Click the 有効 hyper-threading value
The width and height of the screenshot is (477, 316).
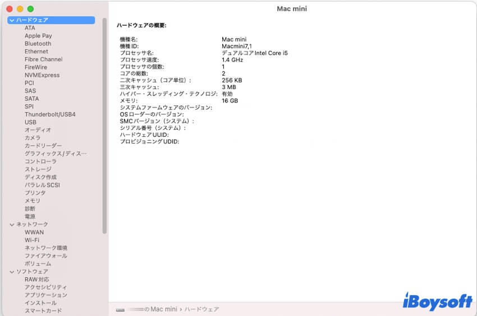tap(227, 94)
